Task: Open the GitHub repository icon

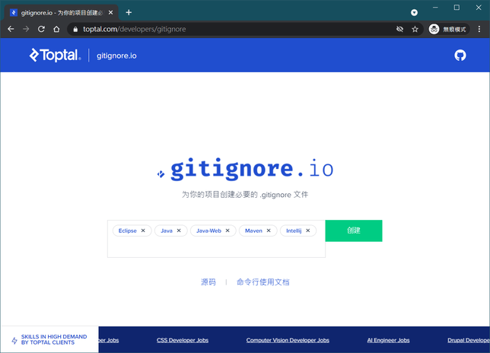Action: [460, 56]
